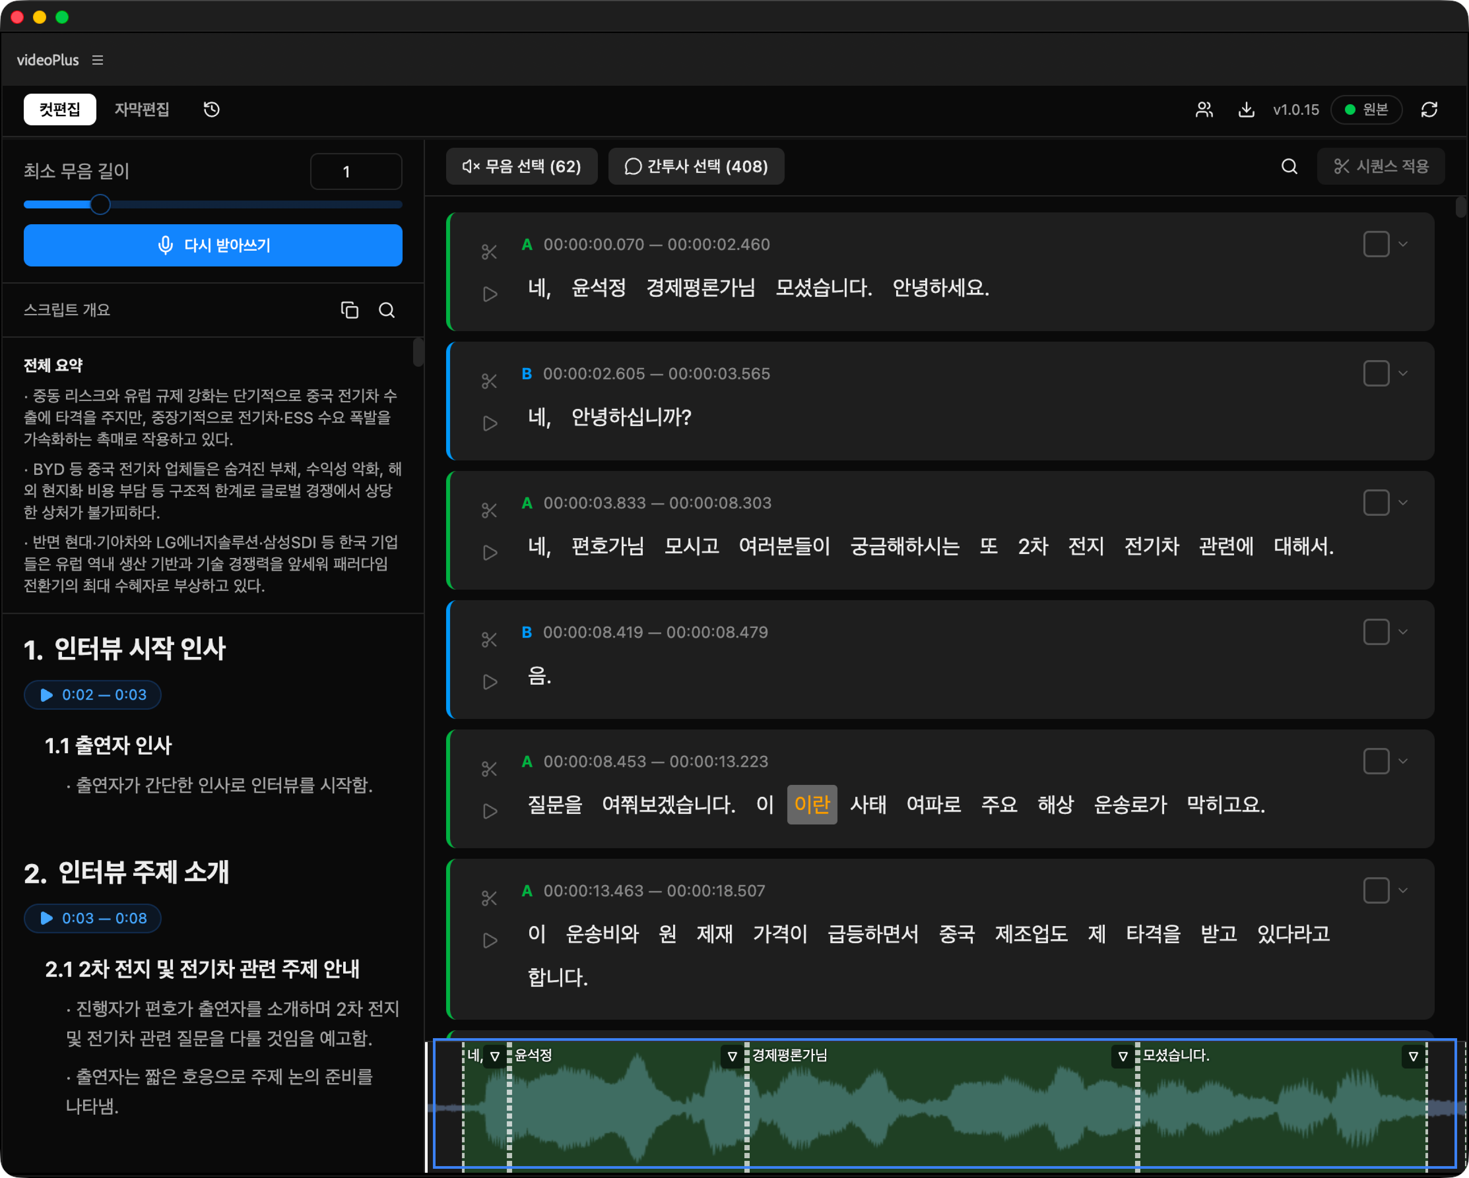This screenshot has height=1178, width=1469.
Task: Expand chevron for segment 00:00:08.453
Action: pos(1403,761)
